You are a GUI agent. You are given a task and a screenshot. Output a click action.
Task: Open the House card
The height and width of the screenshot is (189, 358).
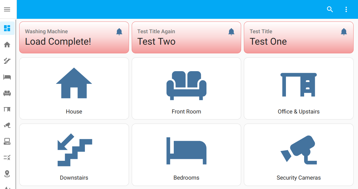click(x=74, y=88)
